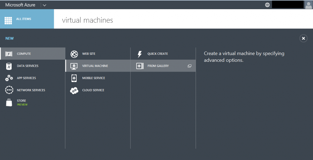Click the pop-out window icon beside From Gallery
This screenshot has width=313, height=160.
click(x=190, y=66)
